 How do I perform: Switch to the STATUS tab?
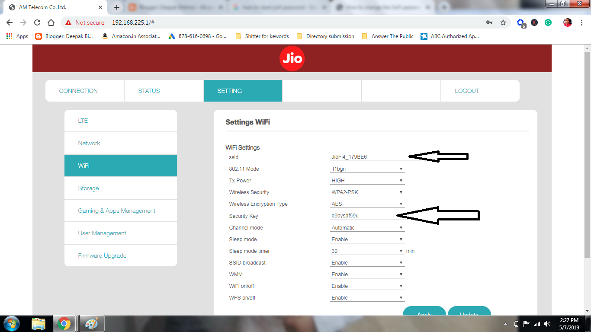[164, 91]
